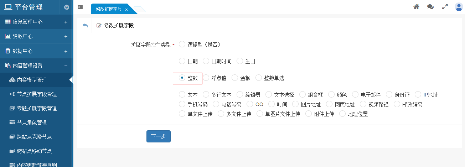The height and width of the screenshot is (167, 465).
Task: Close the 修改扩展字段 tab
Action: [126, 9]
